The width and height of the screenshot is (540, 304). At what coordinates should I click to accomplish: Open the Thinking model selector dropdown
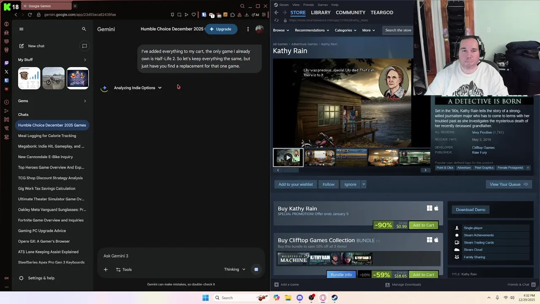coord(235,269)
